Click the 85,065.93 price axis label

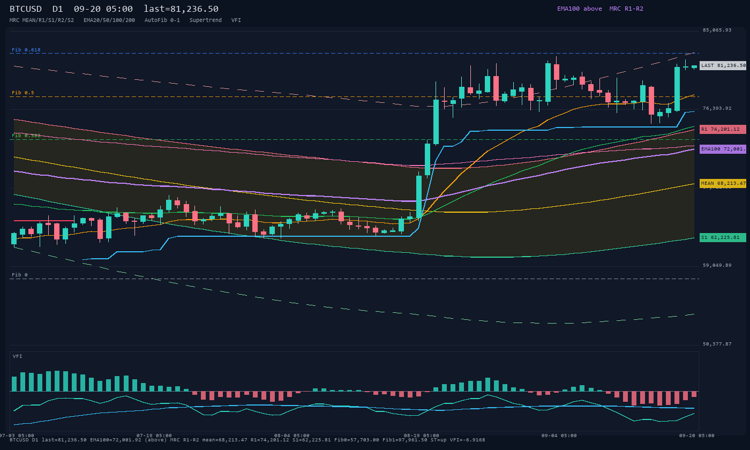[717, 30]
